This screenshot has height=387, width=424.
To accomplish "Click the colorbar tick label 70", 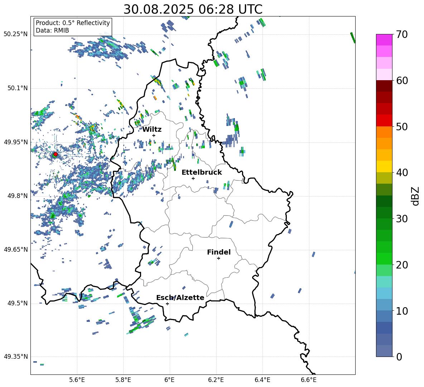I will coord(402,35).
